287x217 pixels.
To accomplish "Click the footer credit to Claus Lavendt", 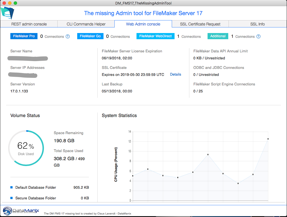I will tap(88, 214).
